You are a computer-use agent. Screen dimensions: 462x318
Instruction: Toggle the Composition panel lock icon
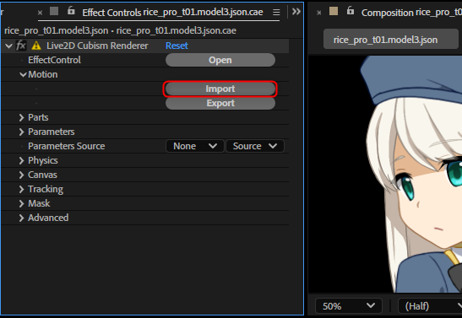[x=350, y=11]
